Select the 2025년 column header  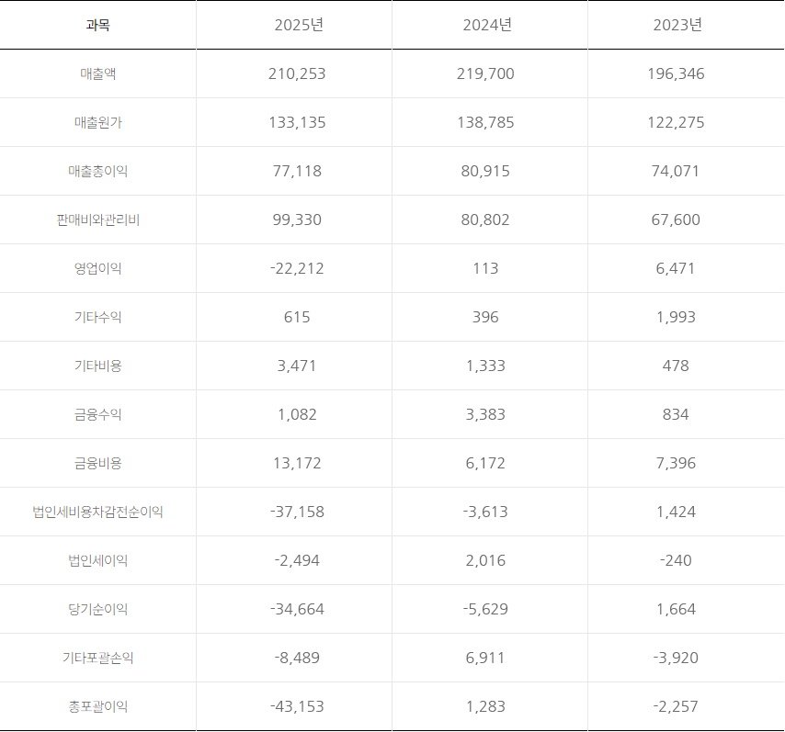pyautogui.click(x=299, y=26)
